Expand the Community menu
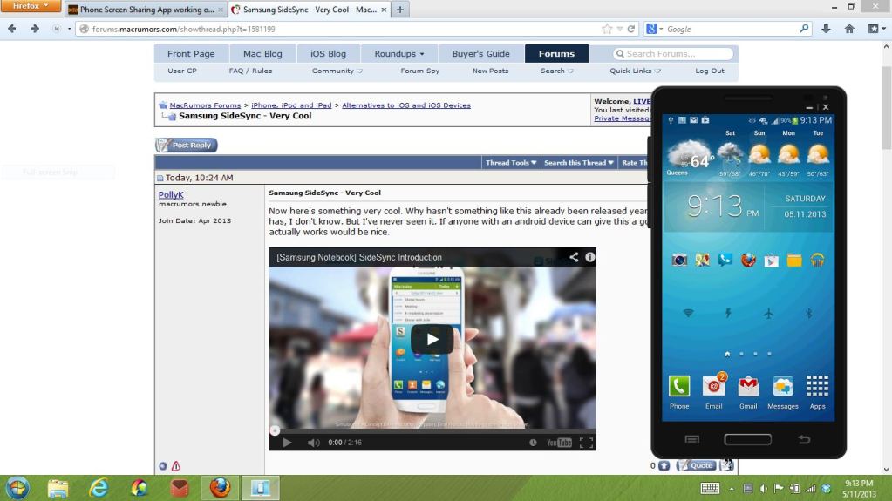 (x=337, y=71)
